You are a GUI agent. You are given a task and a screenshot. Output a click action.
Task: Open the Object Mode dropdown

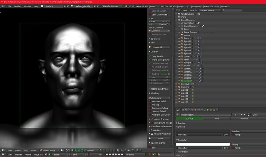(49, 150)
